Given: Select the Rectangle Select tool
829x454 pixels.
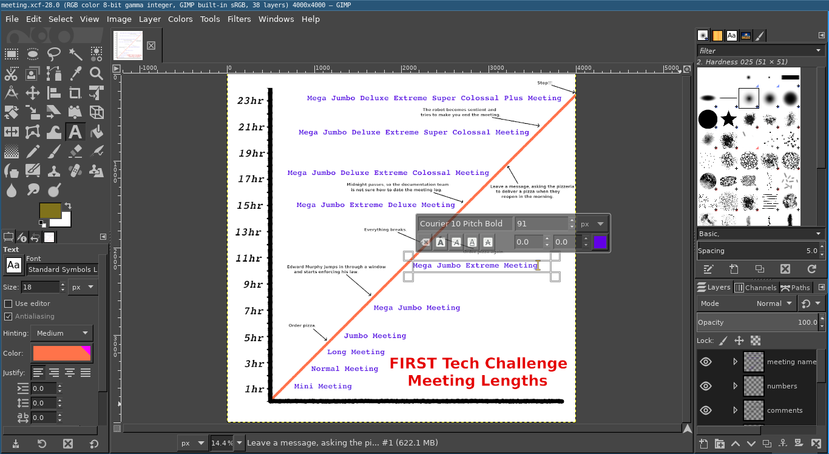Looking at the screenshot, I should tap(12, 54).
